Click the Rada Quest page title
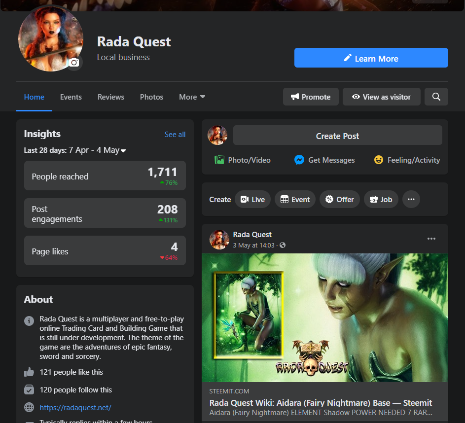The width and height of the screenshot is (465, 423). tap(134, 41)
